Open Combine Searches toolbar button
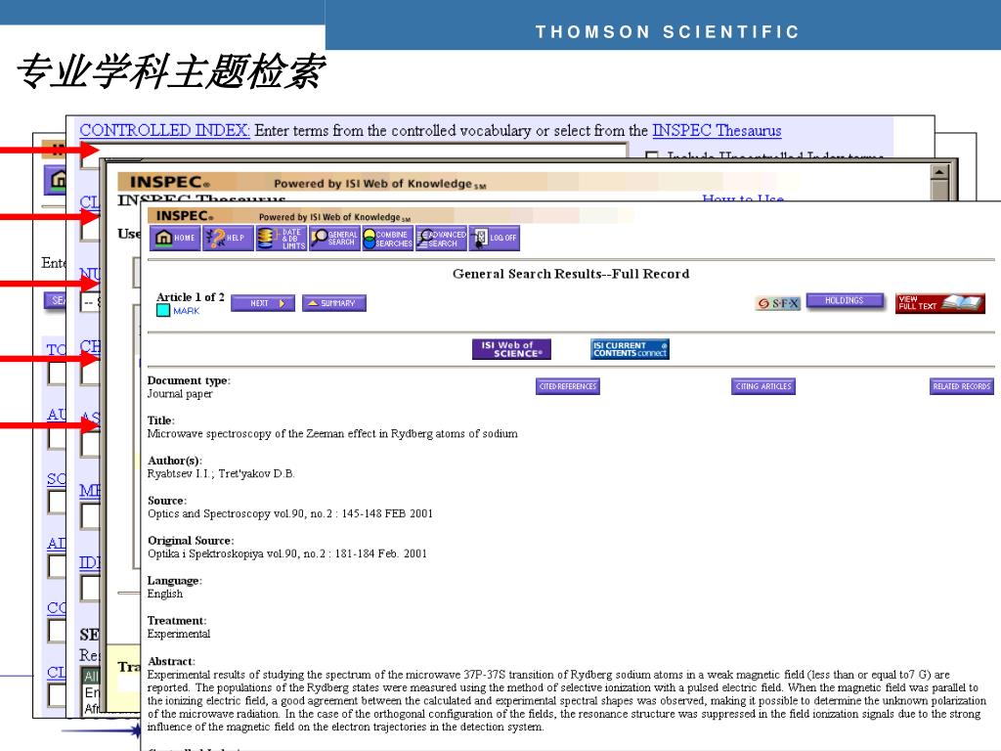 (387, 239)
